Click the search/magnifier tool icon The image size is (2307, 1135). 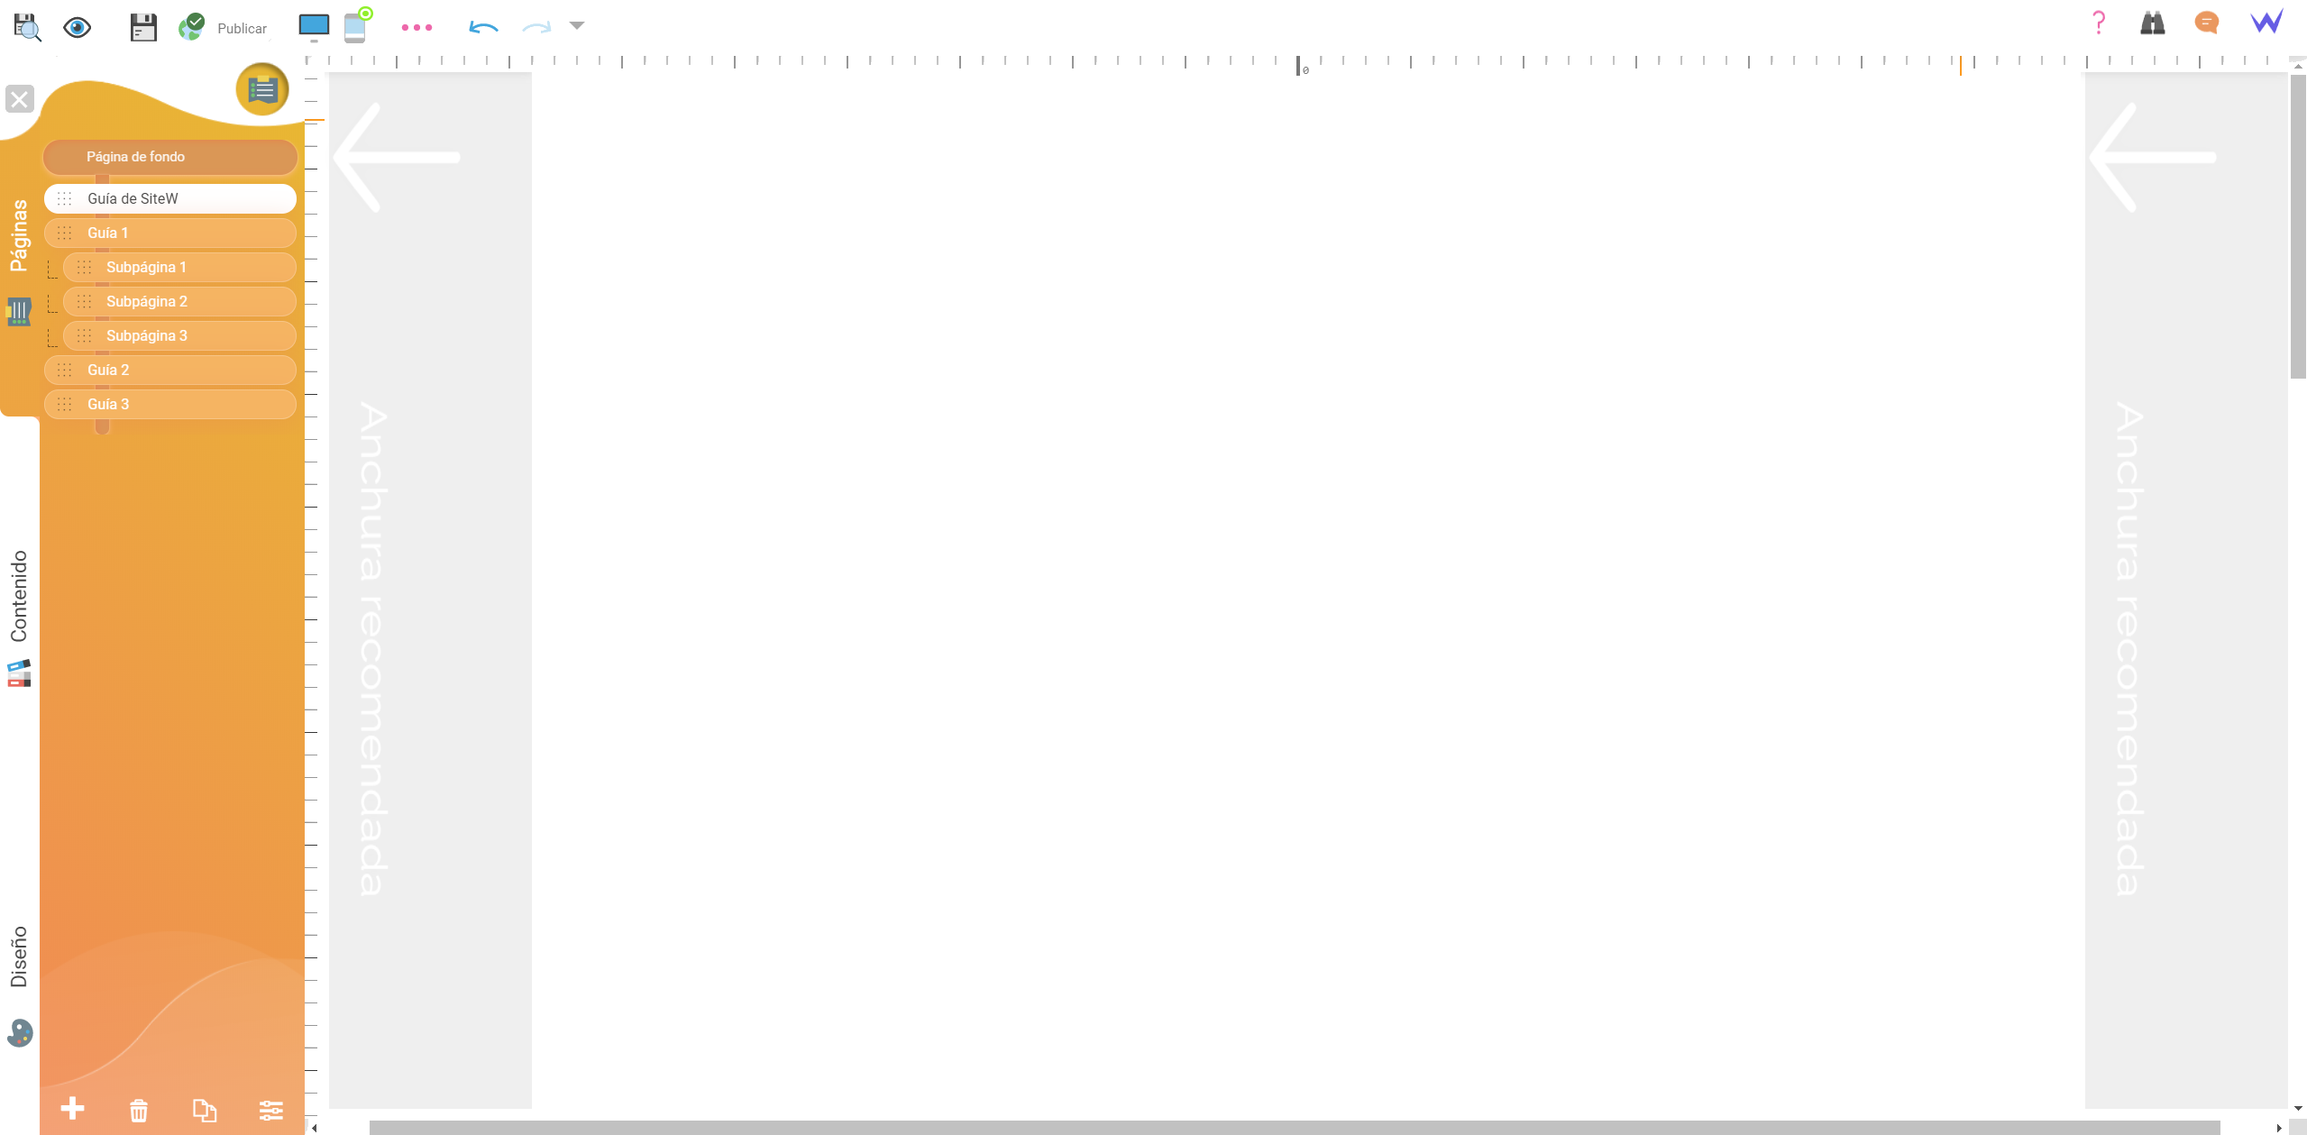[28, 26]
